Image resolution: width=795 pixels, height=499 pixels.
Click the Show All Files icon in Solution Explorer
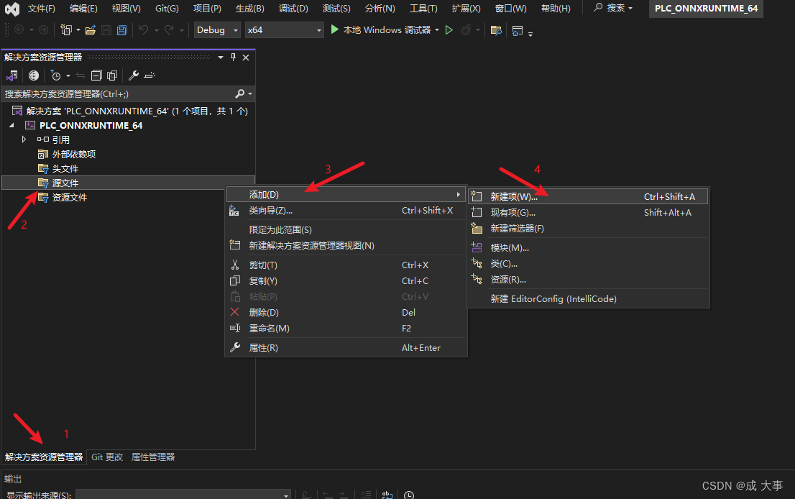(112, 75)
